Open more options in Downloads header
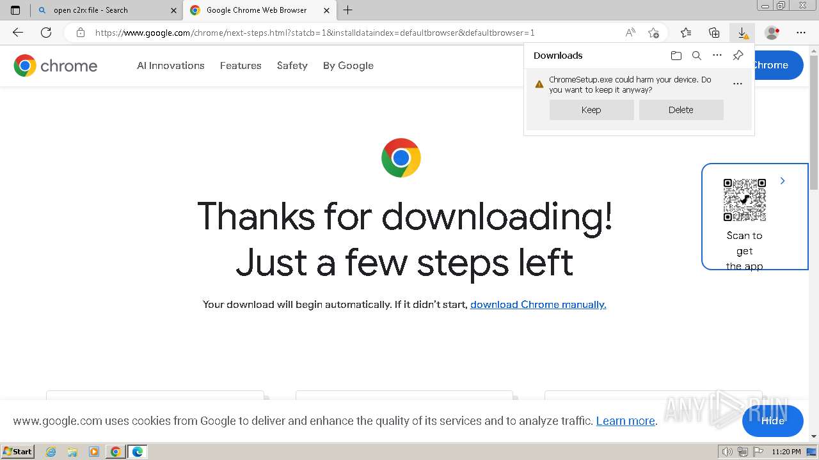819x460 pixels. (x=717, y=56)
